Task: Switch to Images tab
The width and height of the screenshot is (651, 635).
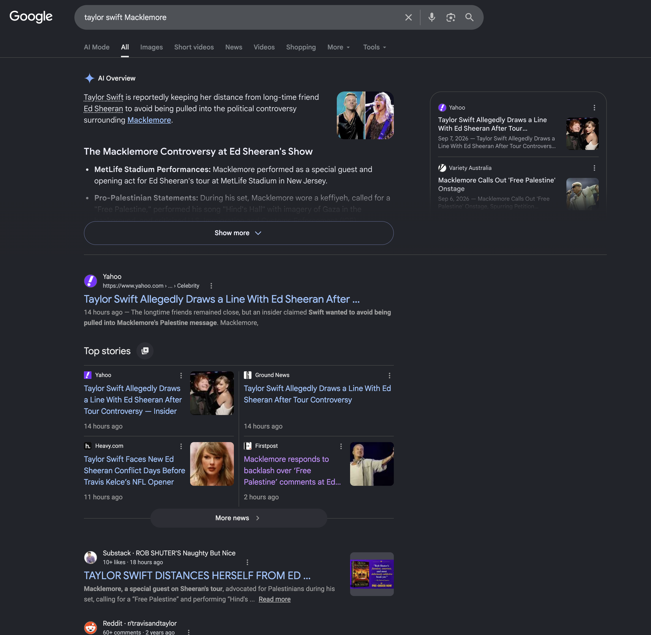Action: [x=152, y=47]
